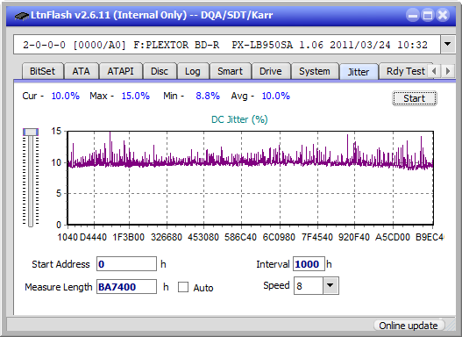Click the vertical scale slider thumb
The image size is (462, 337).
[x=31, y=132]
